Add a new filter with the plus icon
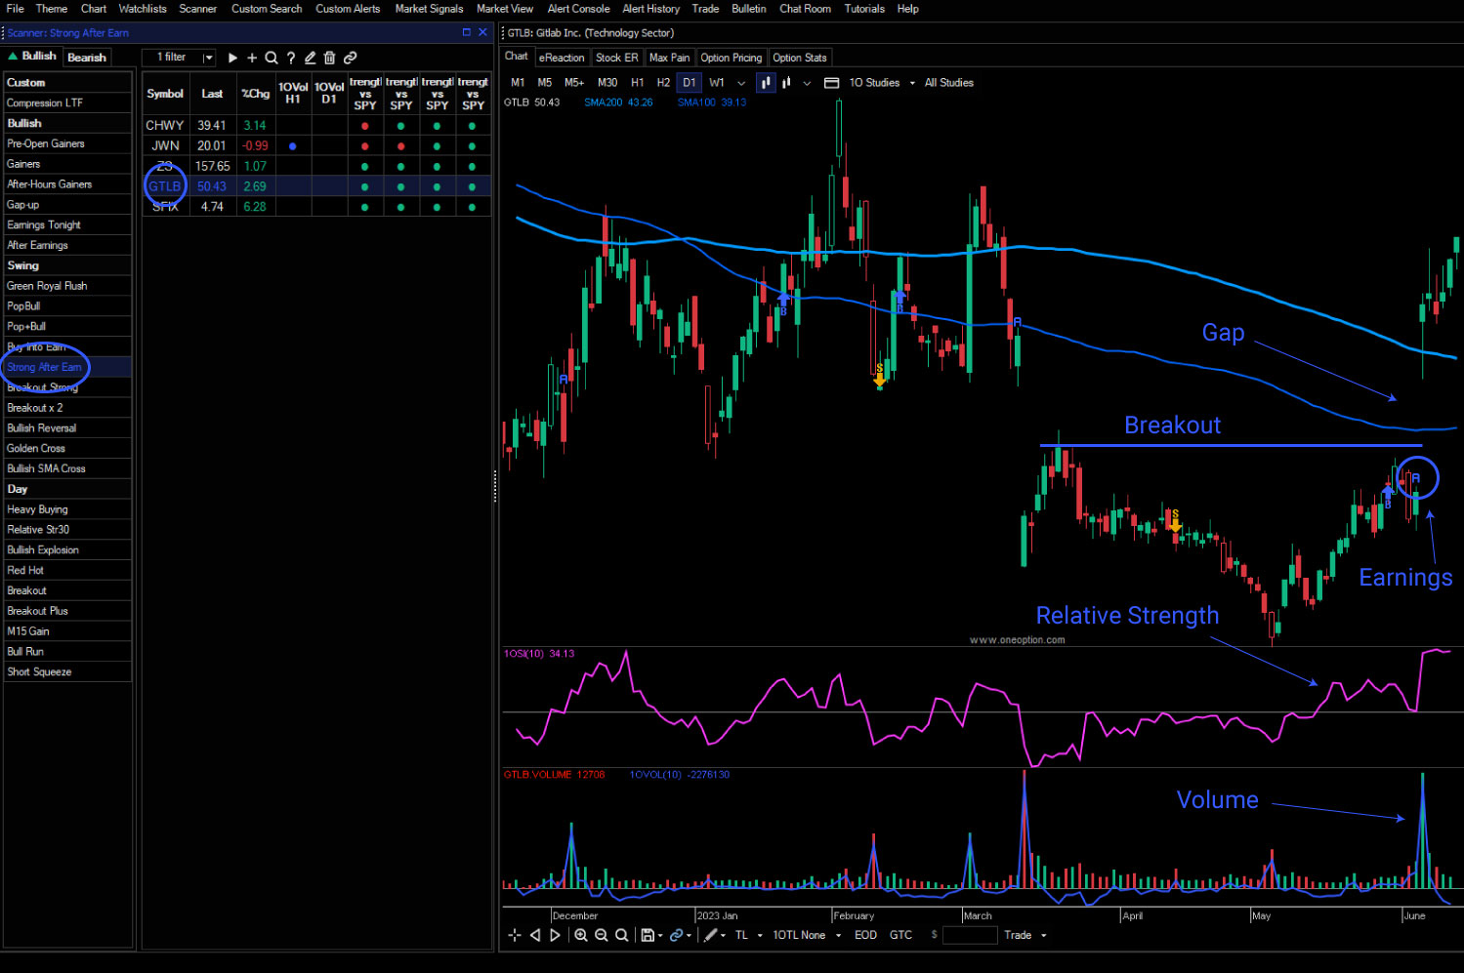Screen dimensions: 1464x973 tap(252, 58)
